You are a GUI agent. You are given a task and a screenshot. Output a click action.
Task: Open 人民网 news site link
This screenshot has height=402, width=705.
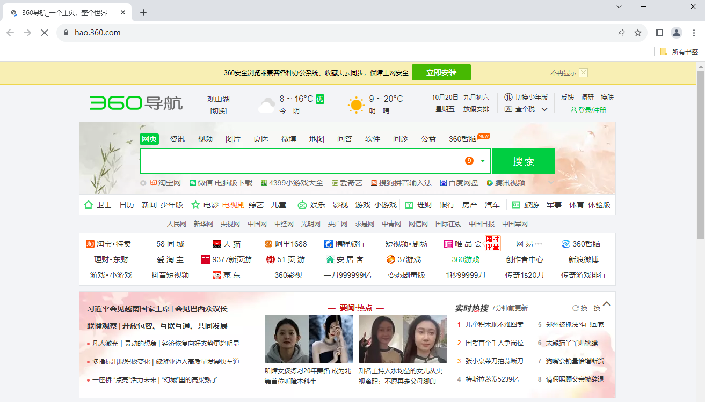(x=177, y=224)
